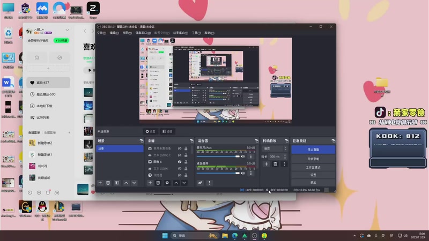
Task: Pop out the 混音器 dock panel
Action: (256, 141)
